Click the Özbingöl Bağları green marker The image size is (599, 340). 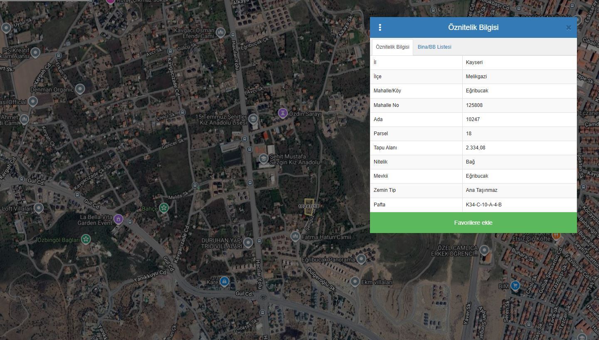click(x=86, y=239)
